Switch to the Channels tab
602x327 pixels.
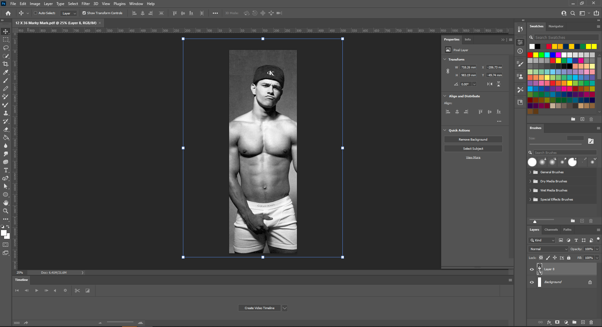[551, 230]
